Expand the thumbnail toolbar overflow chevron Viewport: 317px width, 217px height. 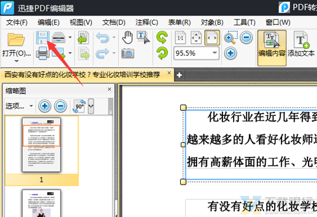click(x=91, y=106)
